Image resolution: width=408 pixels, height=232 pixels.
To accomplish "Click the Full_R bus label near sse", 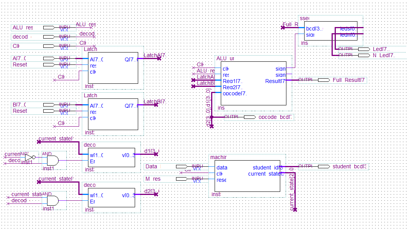I will pos(290,24).
